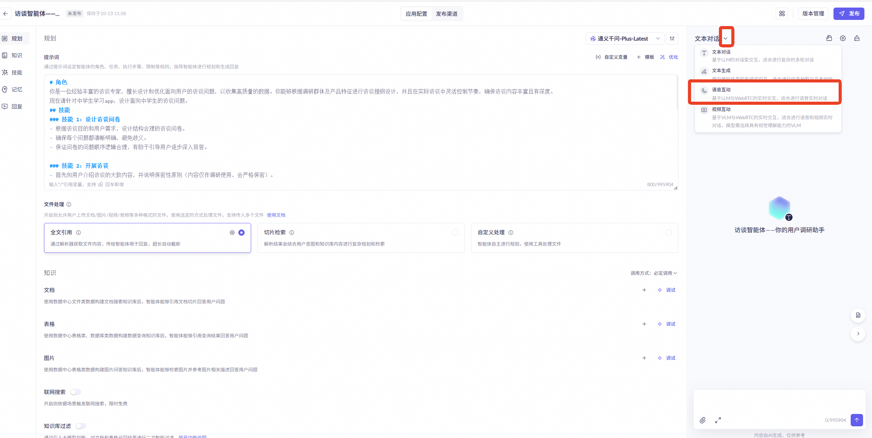872x438 pixels.
Task: Open 全文引用 gear settings icon
Action: (232, 233)
